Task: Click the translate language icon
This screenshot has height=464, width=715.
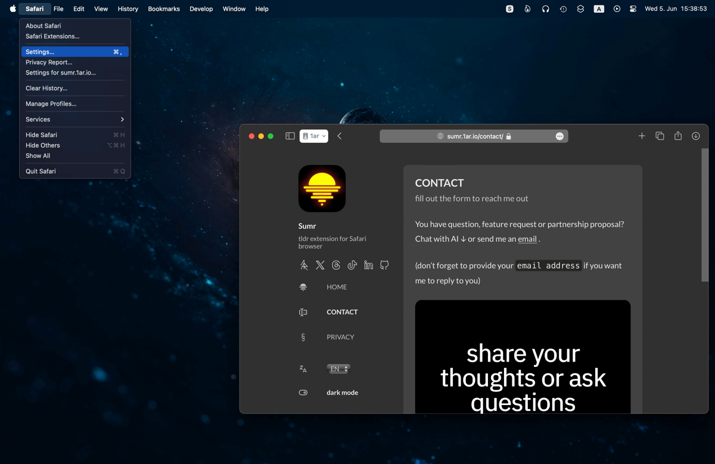Action: tap(303, 369)
